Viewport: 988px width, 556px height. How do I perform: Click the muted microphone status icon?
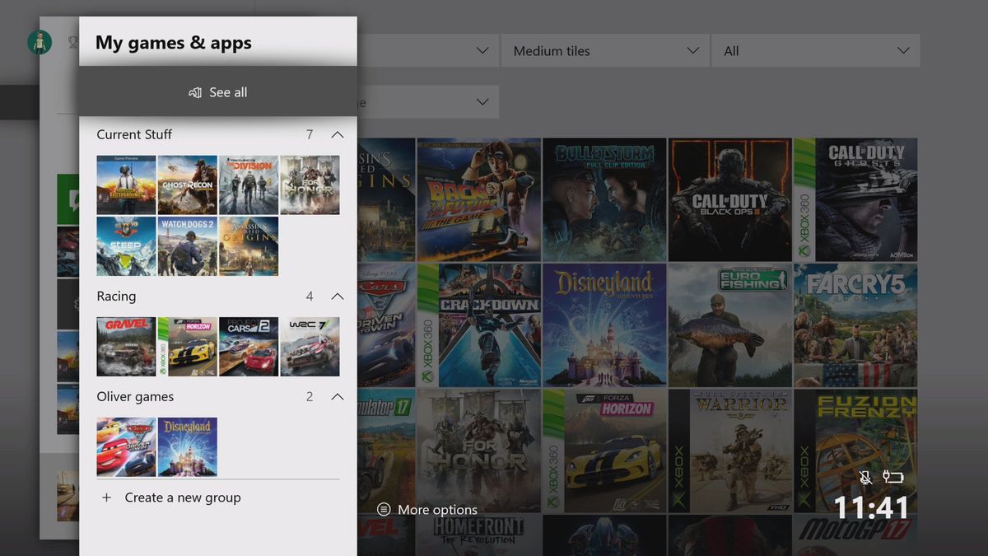pyautogui.click(x=866, y=478)
